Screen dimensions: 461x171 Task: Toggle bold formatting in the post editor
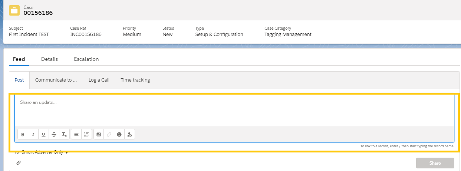(23, 134)
